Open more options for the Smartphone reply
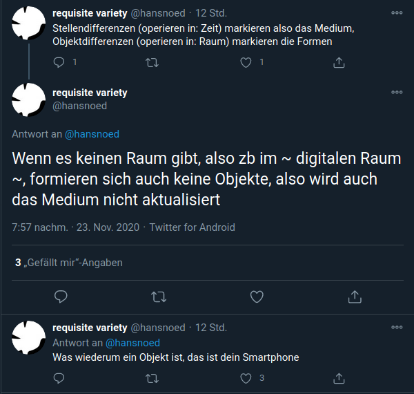Viewport: 414px width, 394px height. coord(397,327)
